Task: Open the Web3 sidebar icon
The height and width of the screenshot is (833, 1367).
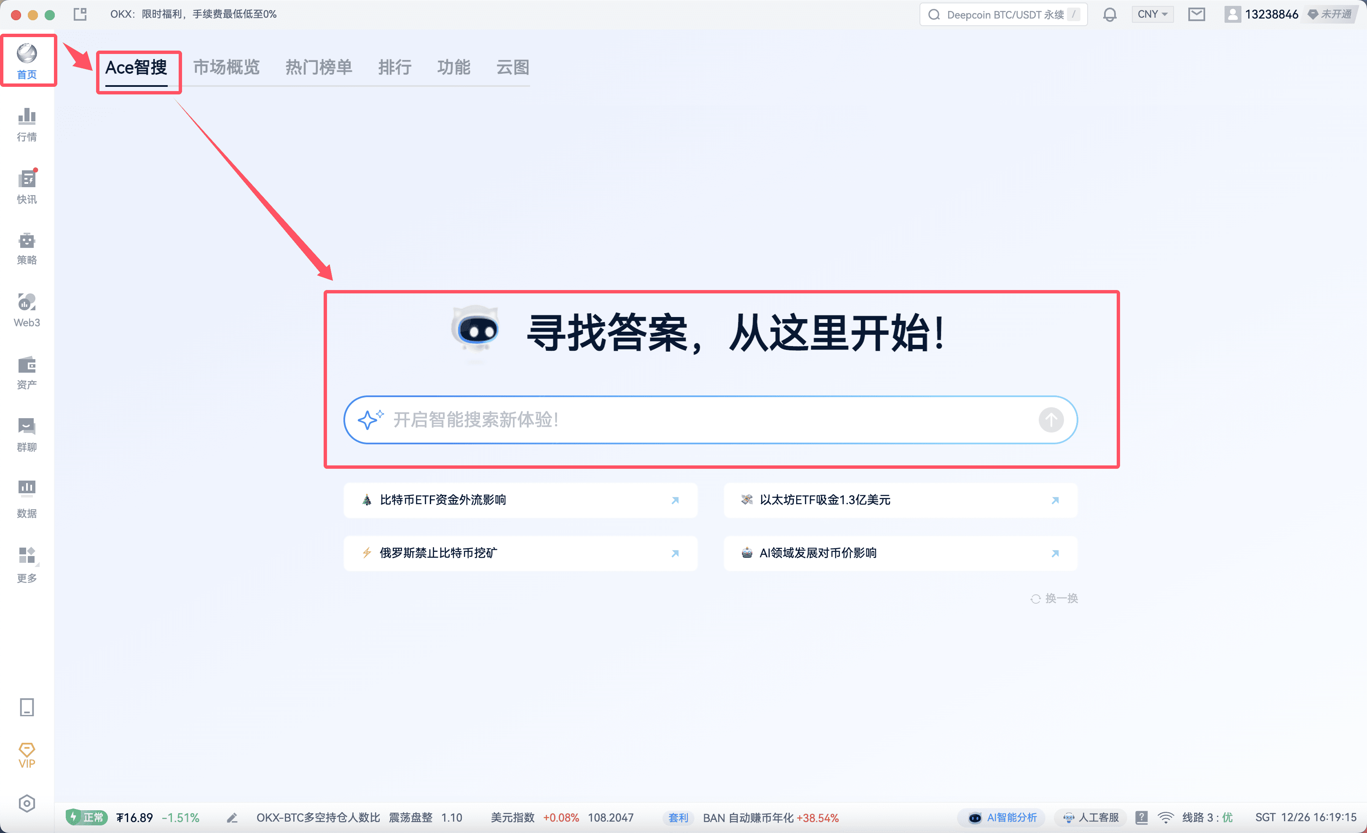Action: (27, 311)
